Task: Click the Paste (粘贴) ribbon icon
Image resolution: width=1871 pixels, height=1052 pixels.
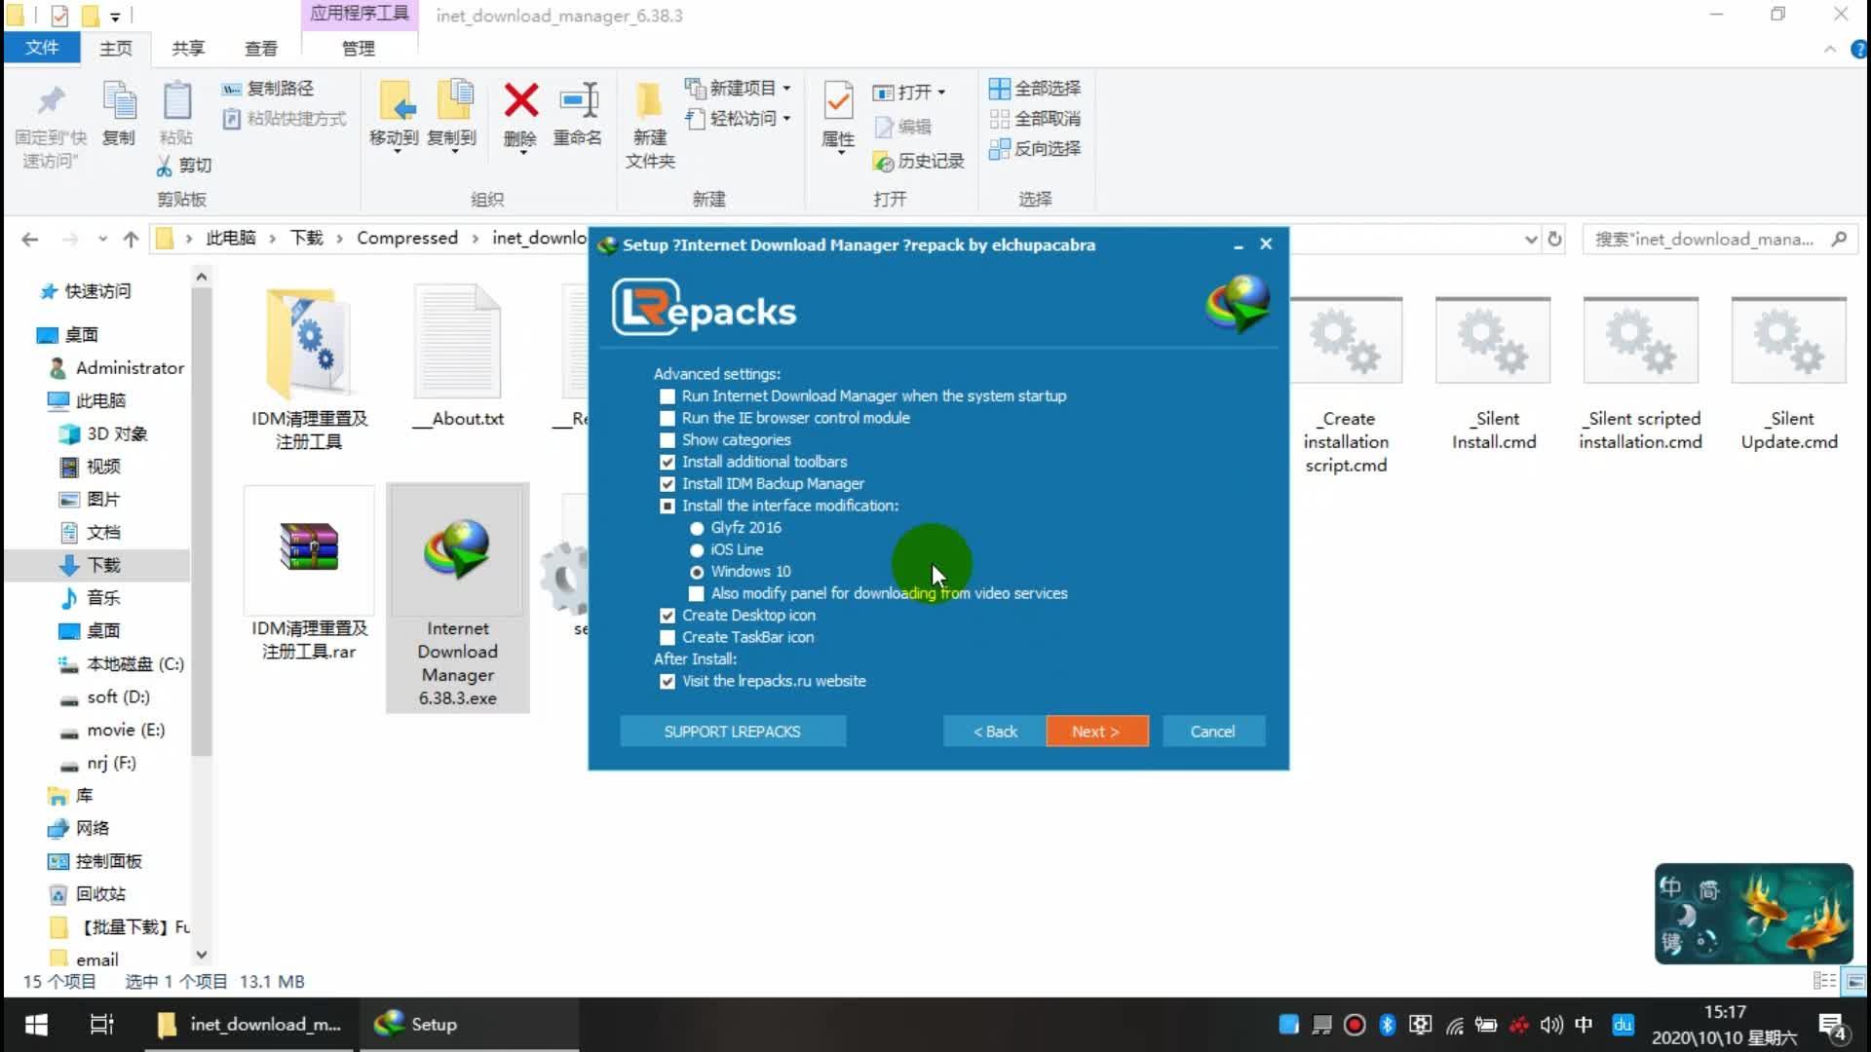Action: (176, 101)
